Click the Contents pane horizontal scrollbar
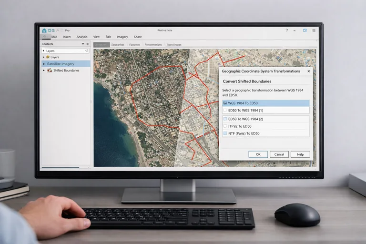 click(61, 167)
